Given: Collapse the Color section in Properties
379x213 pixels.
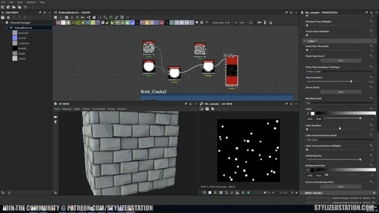Looking at the screenshot, I should click(x=305, y=41).
